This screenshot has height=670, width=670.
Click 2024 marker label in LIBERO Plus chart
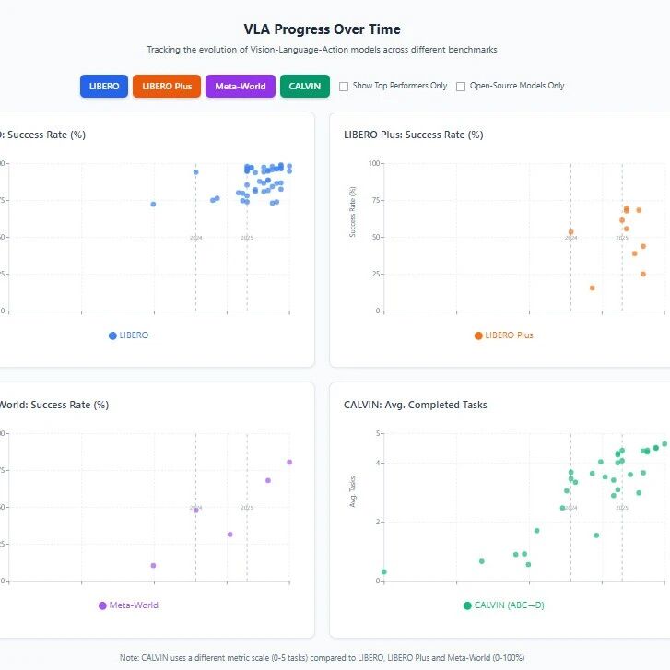(x=570, y=238)
